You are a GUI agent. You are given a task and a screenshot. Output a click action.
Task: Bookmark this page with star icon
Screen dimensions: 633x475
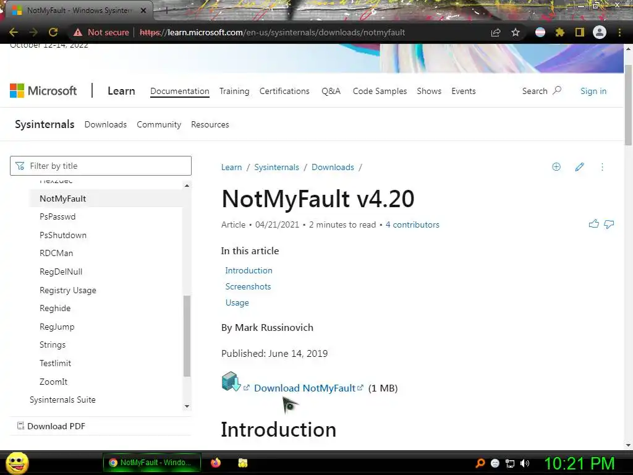click(x=516, y=32)
